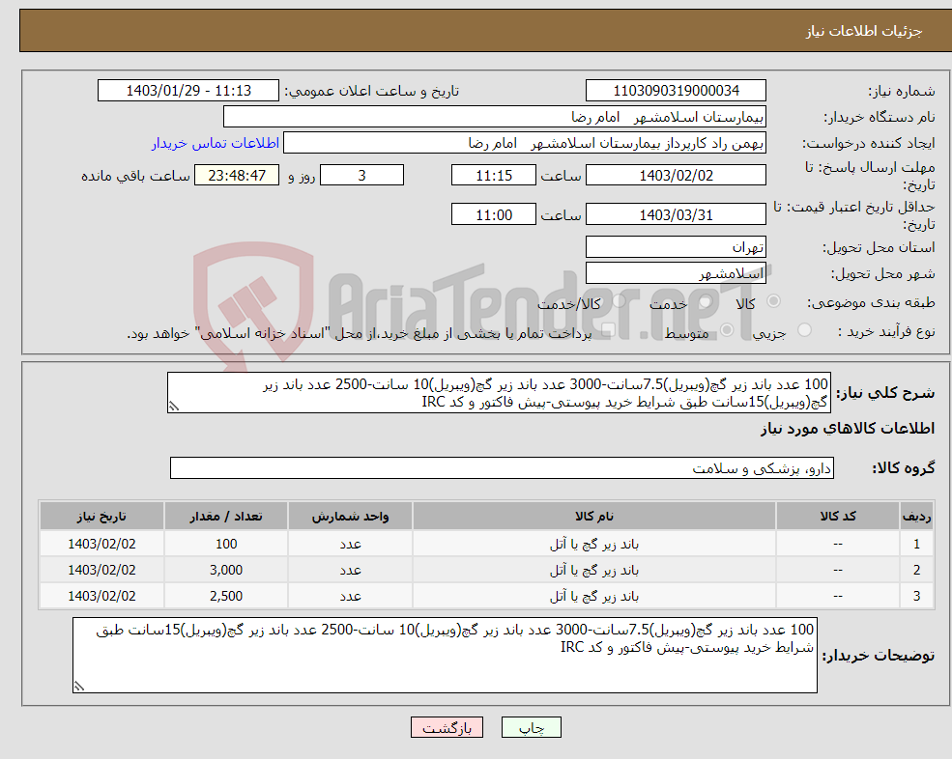952x759 pixels.
Task: Click row number 3 cell
Action: 917,596
